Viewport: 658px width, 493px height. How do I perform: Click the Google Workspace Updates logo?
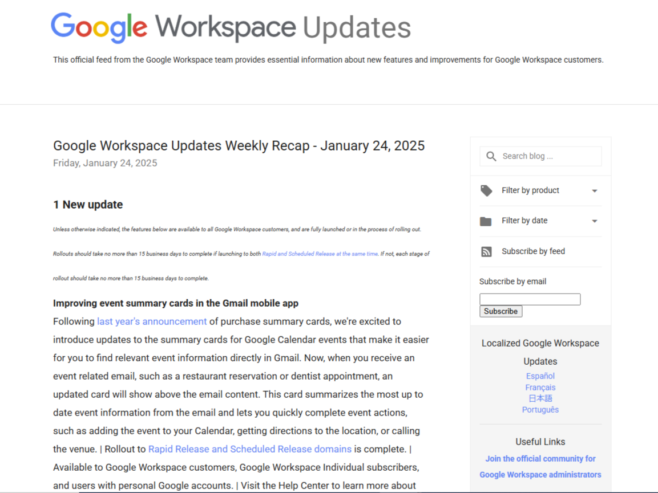[231, 26]
